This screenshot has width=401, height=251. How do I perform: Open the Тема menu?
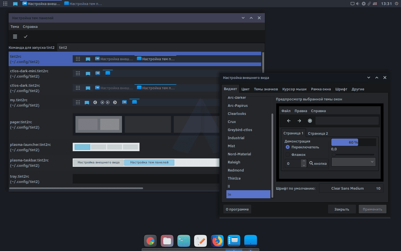tap(15, 26)
